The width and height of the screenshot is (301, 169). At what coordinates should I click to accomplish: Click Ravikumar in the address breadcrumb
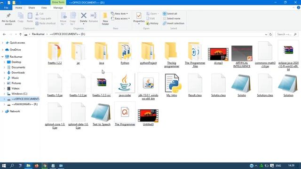(38, 34)
